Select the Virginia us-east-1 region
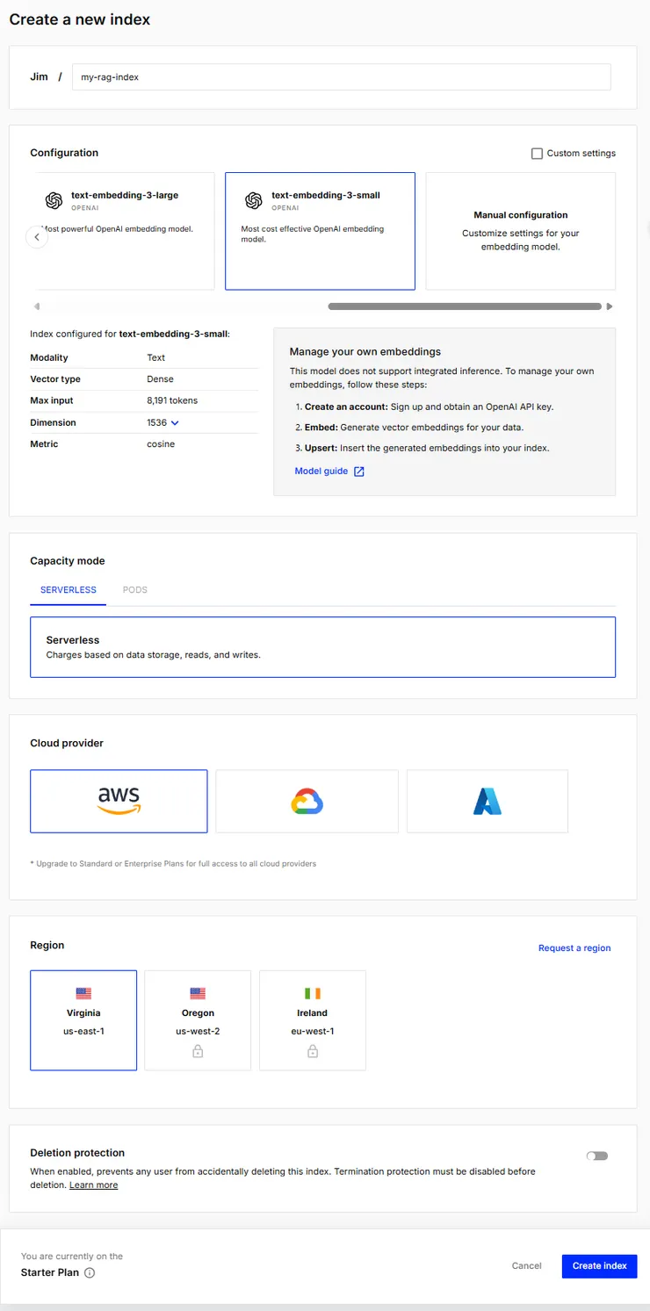Screen dimensions: 650x1311 pos(83,1019)
